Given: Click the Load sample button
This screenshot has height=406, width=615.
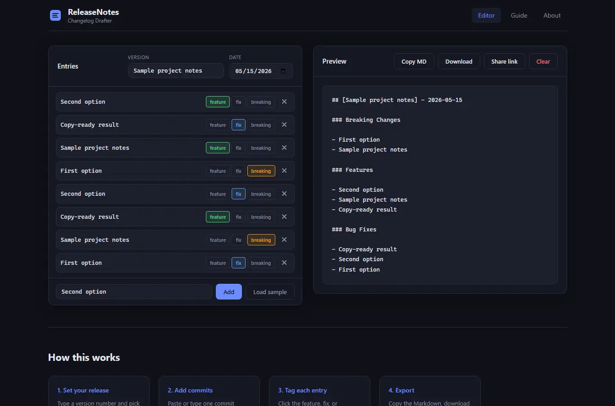Looking at the screenshot, I should (270, 292).
